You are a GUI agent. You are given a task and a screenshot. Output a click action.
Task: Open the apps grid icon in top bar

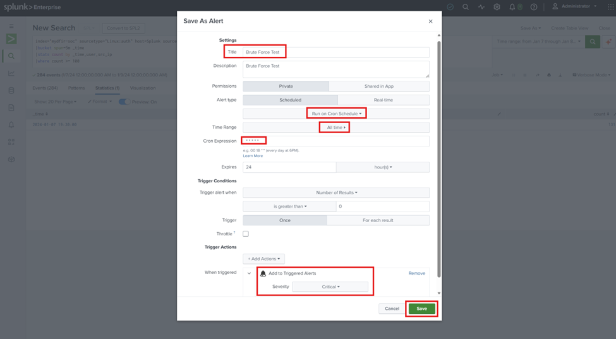610,7
